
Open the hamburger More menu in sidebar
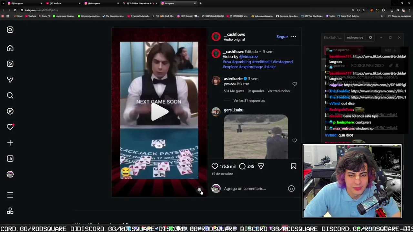click(x=10, y=195)
